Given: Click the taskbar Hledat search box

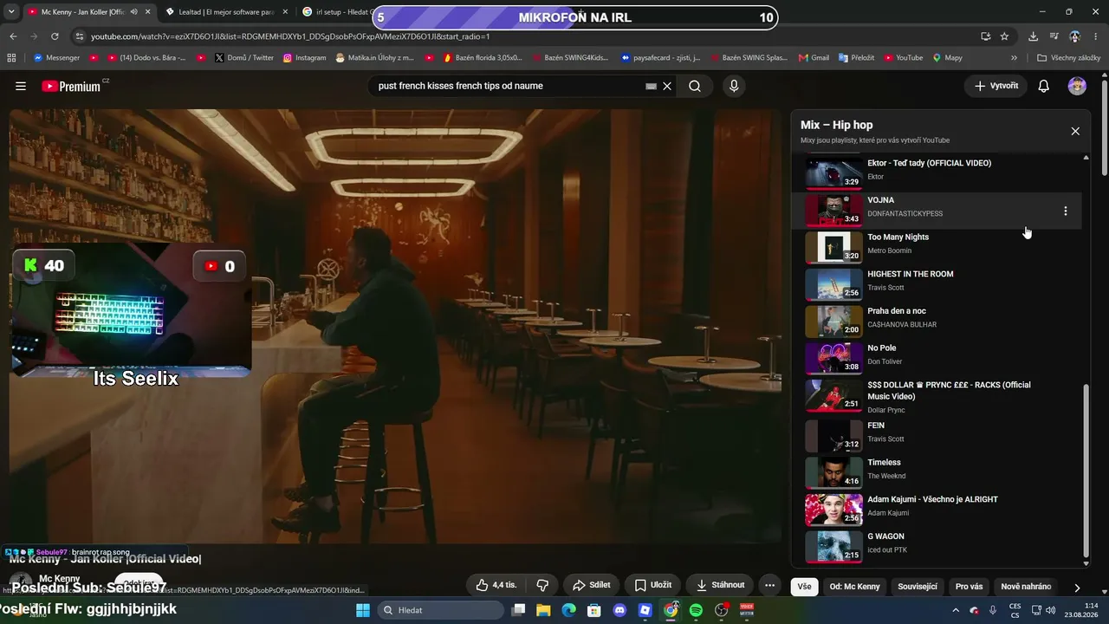Looking at the screenshot, I should [x=440, y=610].
